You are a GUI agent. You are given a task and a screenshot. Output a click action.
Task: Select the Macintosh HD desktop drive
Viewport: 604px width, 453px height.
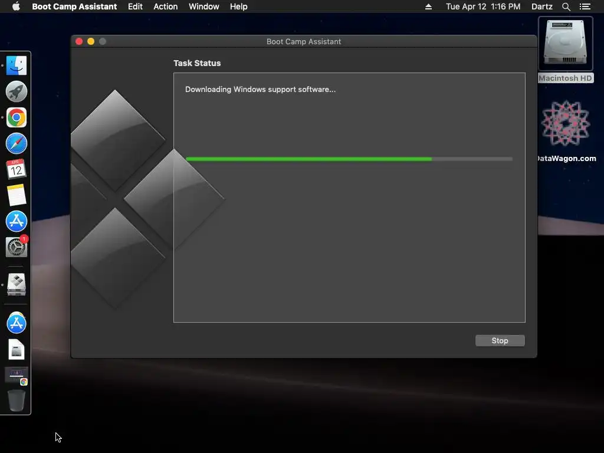[x=566, y=50]
